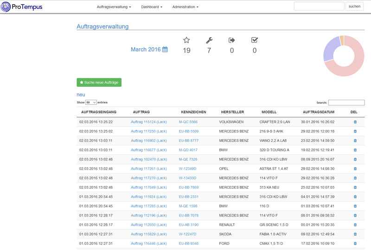
Task: Sort by Auftragsdatum column header
Action: (x=319, y=112)
